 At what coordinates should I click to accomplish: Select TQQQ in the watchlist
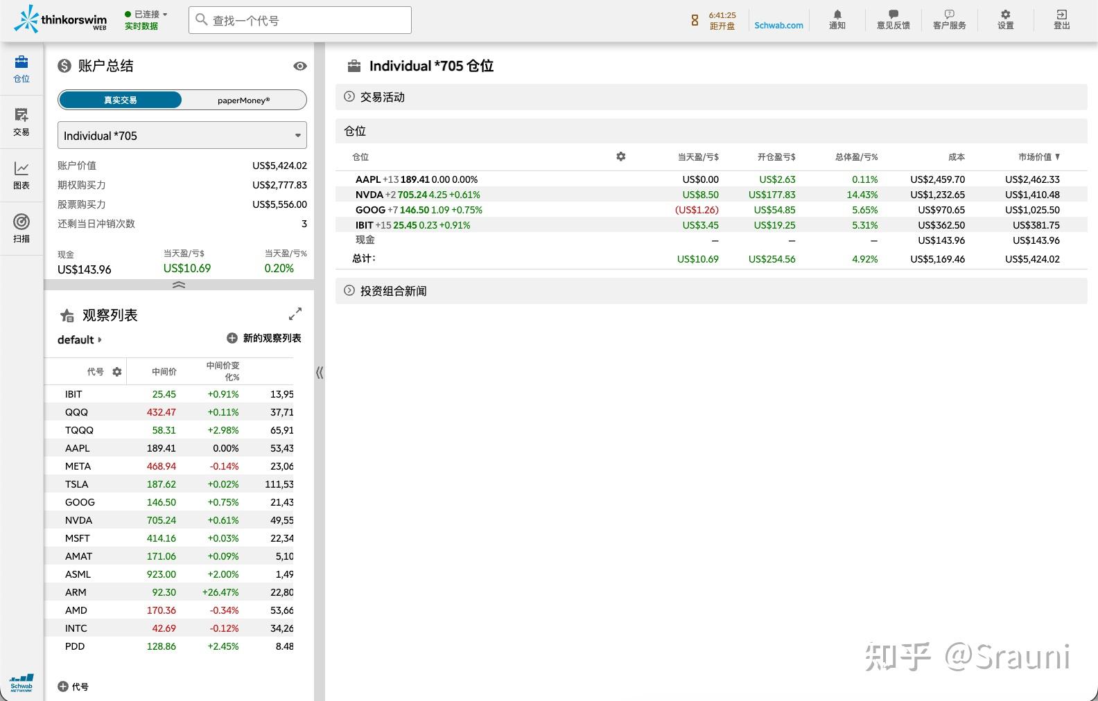169,430
